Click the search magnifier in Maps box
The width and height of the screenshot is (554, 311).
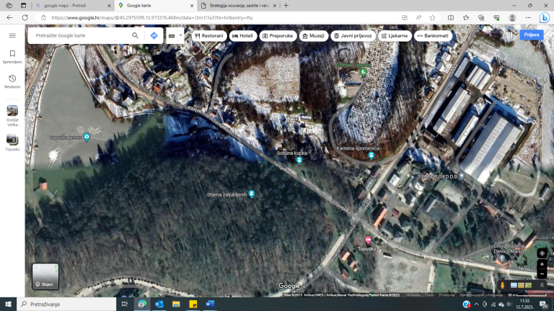click(x=135, y=35)
